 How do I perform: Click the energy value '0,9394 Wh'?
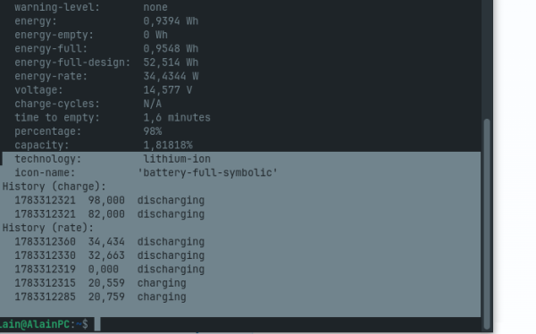(x=171, y=21)
